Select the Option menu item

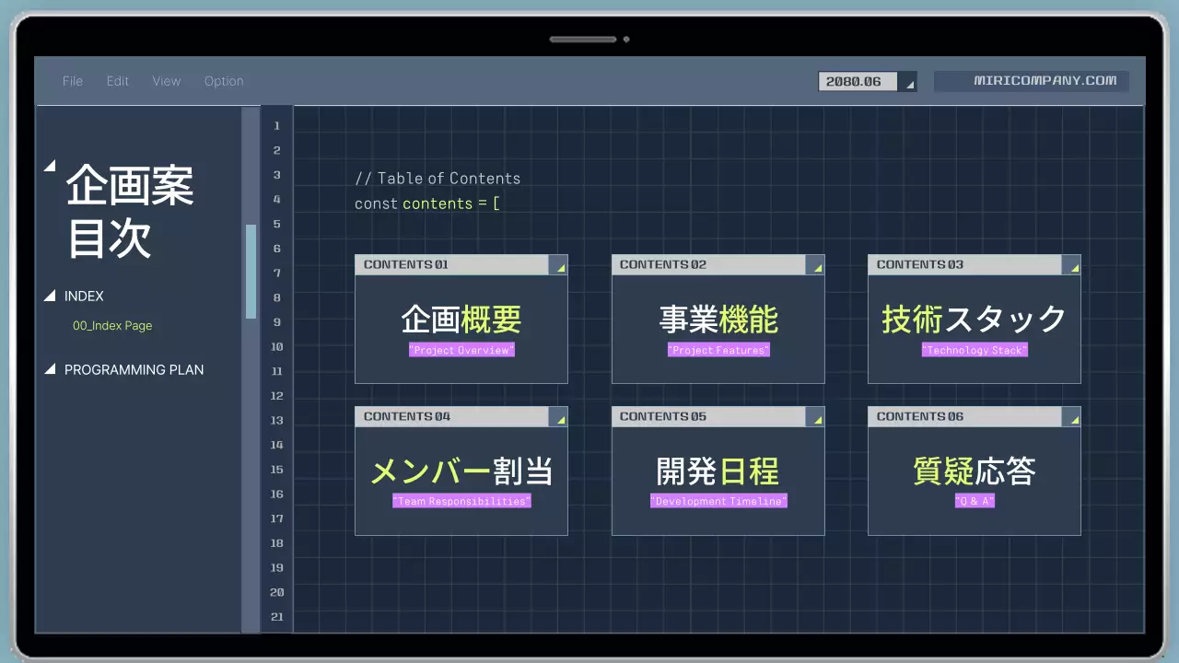[224, 81]
